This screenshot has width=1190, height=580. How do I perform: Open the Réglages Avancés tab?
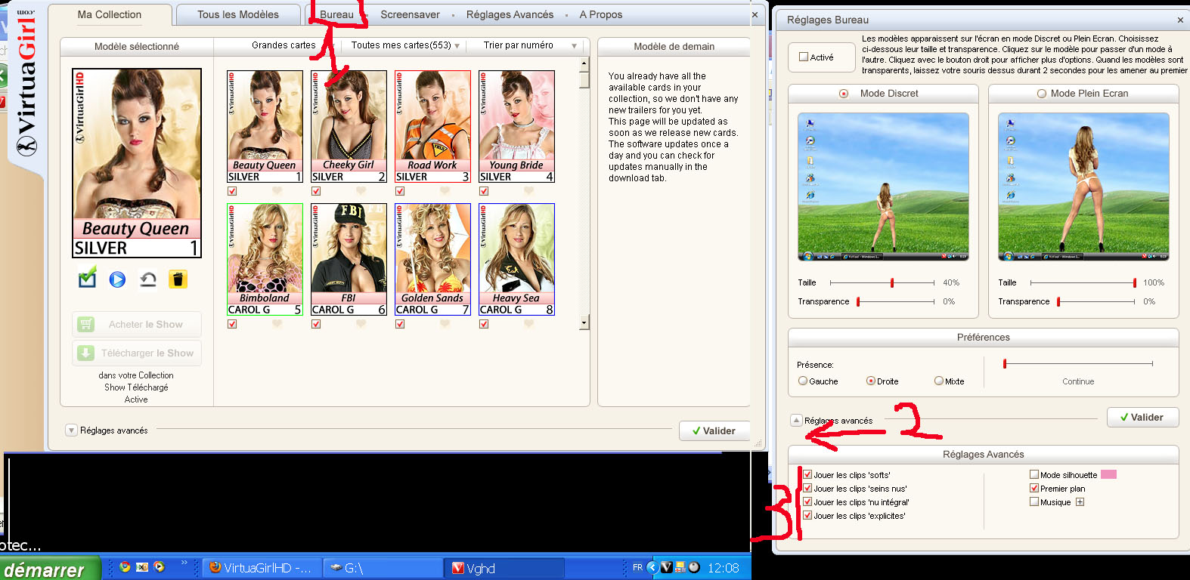(x=510, y=14)
